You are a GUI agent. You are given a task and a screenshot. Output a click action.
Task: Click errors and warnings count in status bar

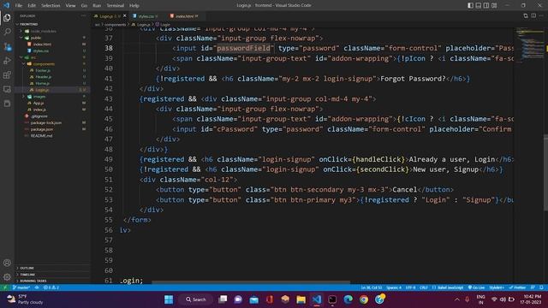51,287
